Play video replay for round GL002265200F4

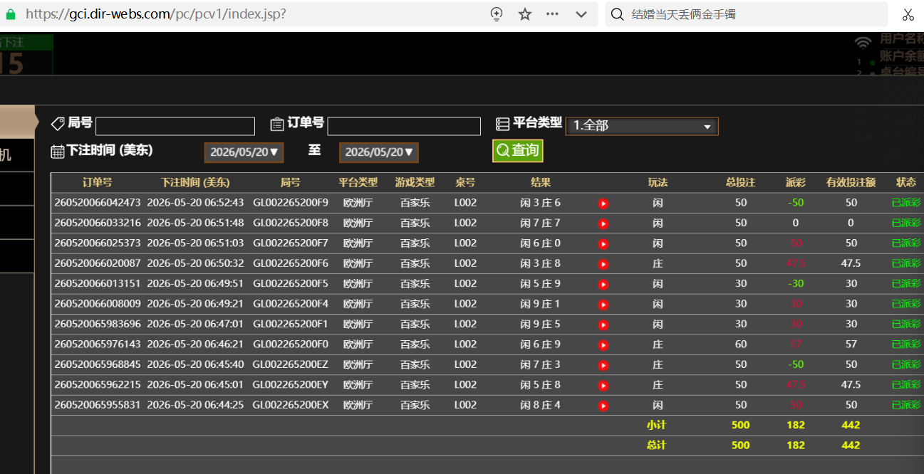pyautogui.click(x=603, y=305)
